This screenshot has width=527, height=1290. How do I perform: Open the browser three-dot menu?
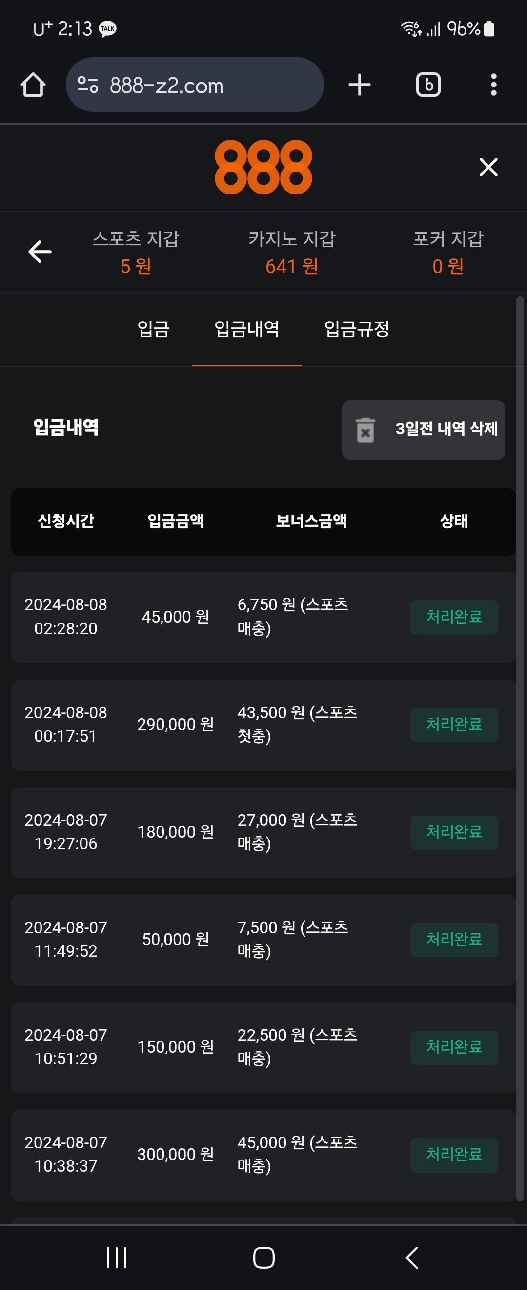tap(493, 85)
